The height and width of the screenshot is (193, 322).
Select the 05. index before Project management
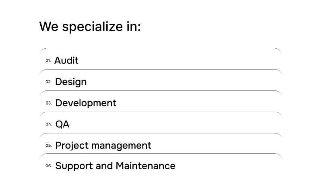coord(48,146)
